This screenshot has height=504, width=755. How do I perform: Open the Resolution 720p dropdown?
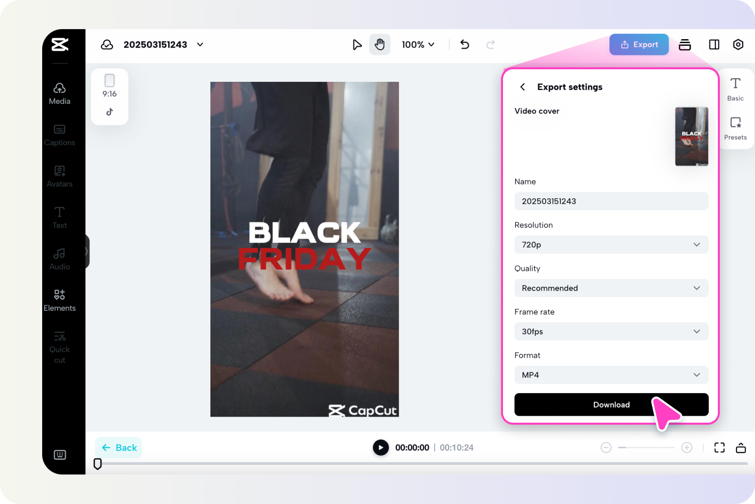tap(611, 244)
